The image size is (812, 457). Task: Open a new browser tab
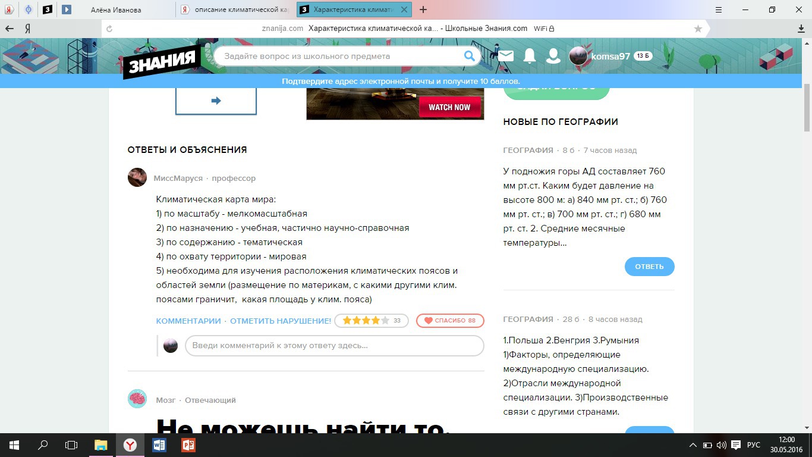423,10
